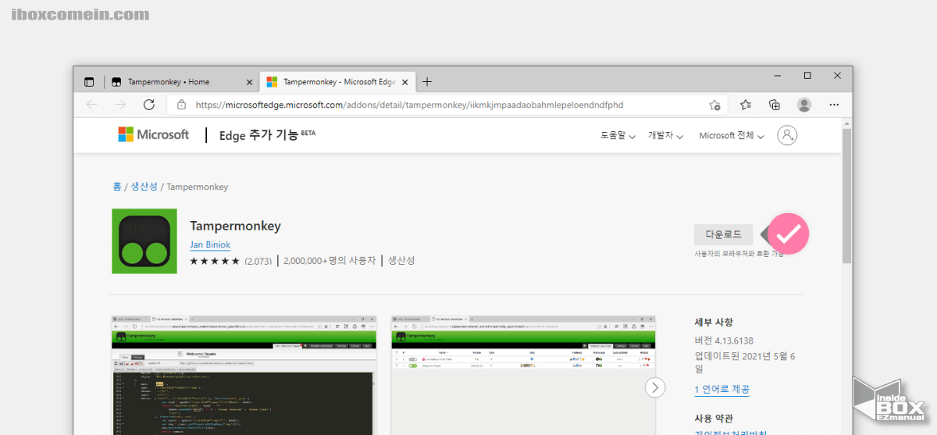Screen dimensions: 937x435
Task: Open Collections panel
Action: point(775,105)
